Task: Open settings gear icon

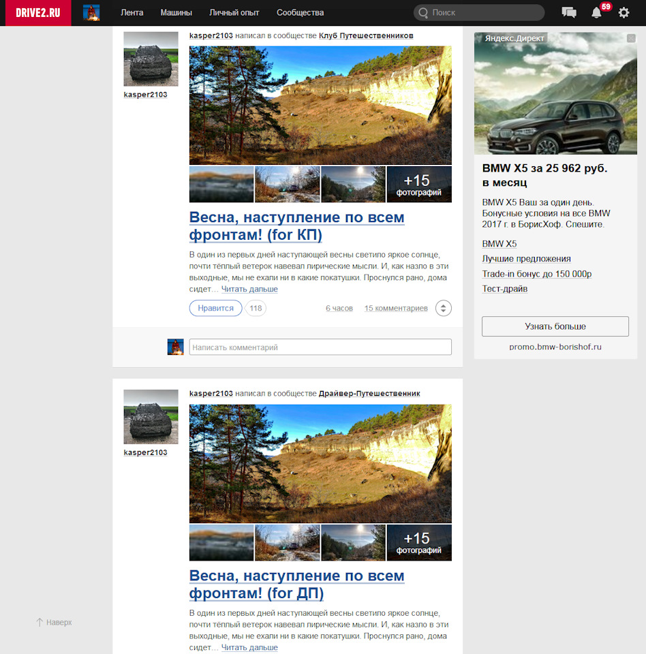Action: (x=624, y=12)
